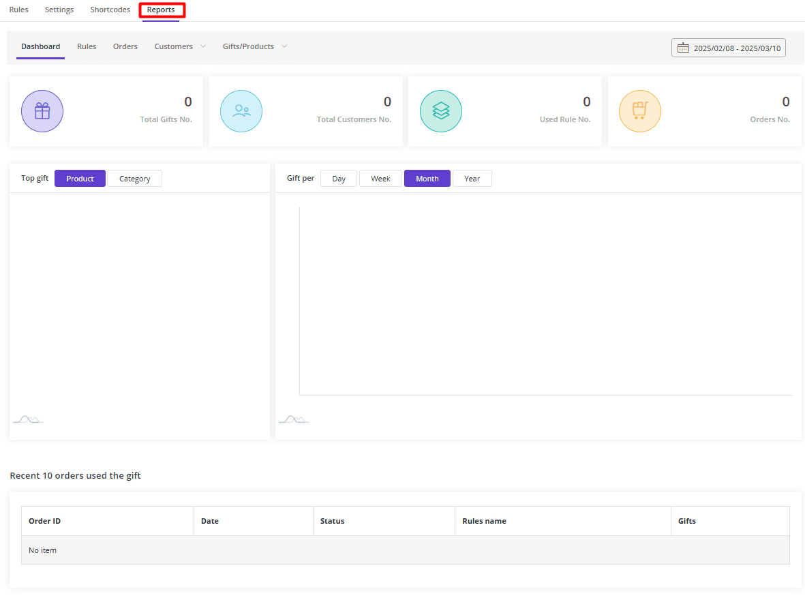
Task: Switch to the Reports tab
Action: tap(162, 10)
